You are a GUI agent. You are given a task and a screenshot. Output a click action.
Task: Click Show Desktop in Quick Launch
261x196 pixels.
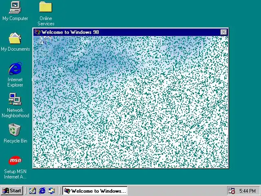(x=33, y=191)
